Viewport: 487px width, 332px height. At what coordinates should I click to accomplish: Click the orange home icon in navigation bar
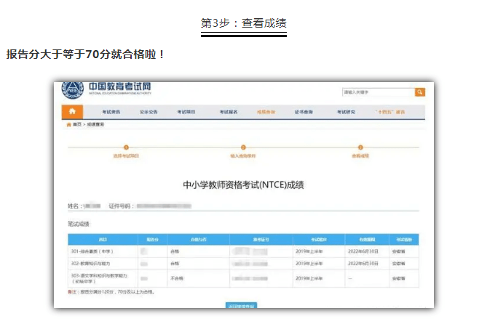pyautogui.click(x=72, y=111)
